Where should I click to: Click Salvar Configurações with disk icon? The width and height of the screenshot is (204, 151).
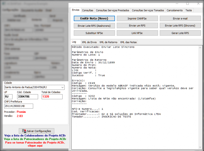pyautogui.click(x=36, y=131)
